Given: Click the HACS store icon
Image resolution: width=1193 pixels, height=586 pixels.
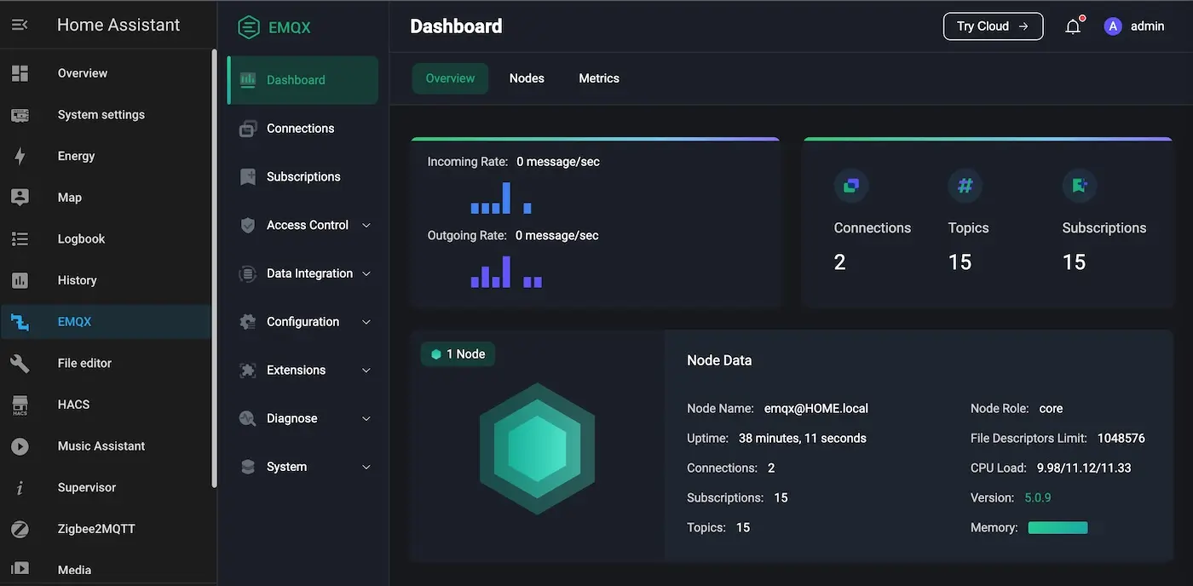Looking at the screenshot, I should [x=20, y=405].
